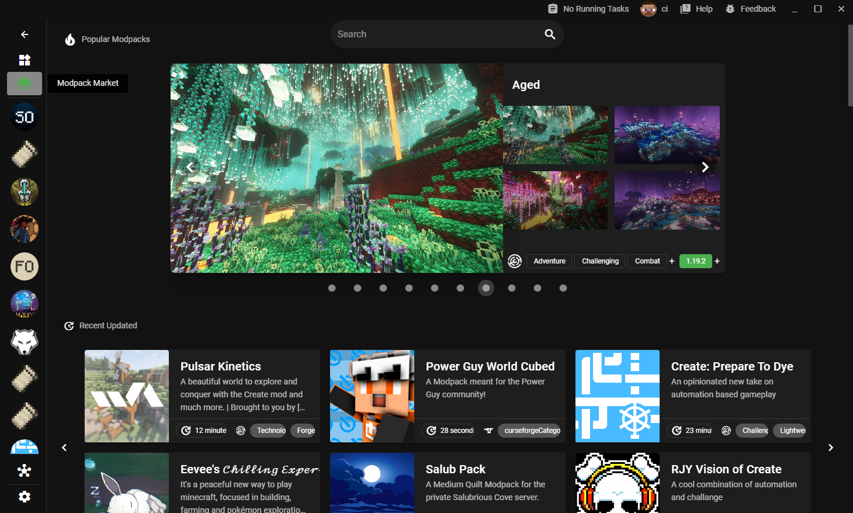Click the Modrinth icon on Aged banner
The image size is (853, 513).
515,261
